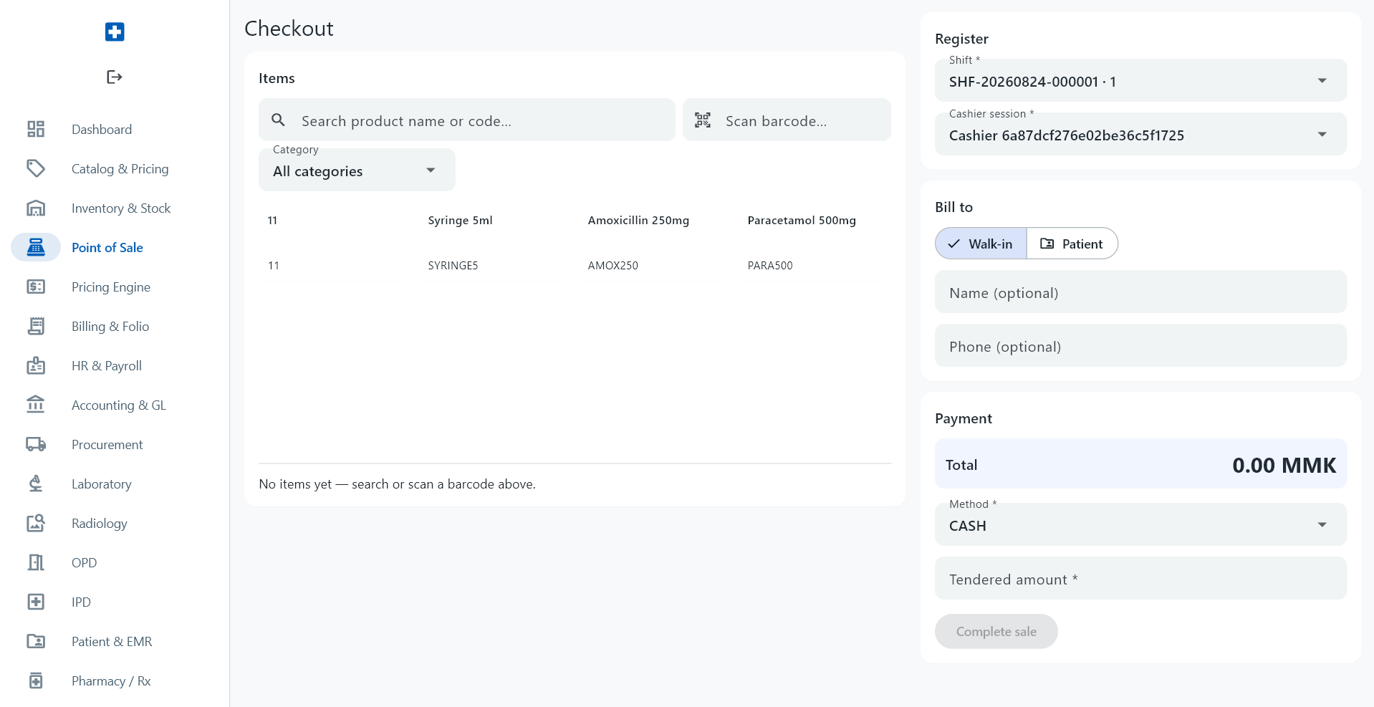
Task: Click the Inventory & Stock warehouse icon
Action: (36, 208)
